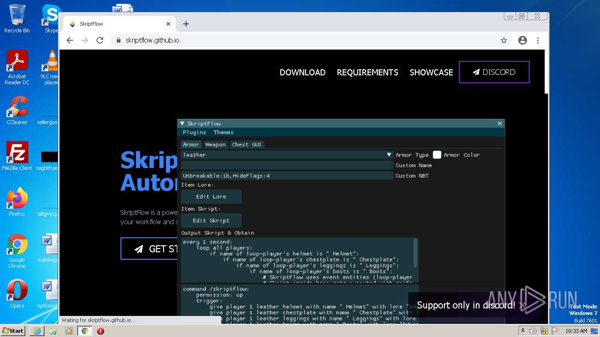Click the address bar URL
This screenshot has height=337, width=600.
(x=152, y=40)
